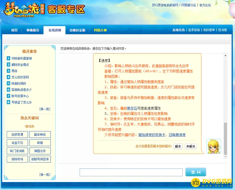The image size is (235, 190).
Task: Open numbered item 8 号被盗了怎么办
Action: [21, 102]
